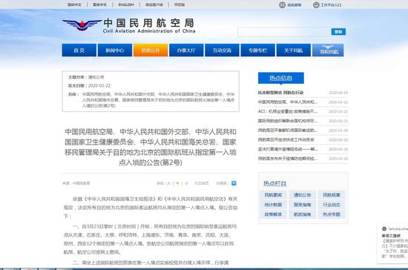This screenshot has height=270, width=408.
Task: Open 热点专题 in 热点栏目
Action: [332, 214]
